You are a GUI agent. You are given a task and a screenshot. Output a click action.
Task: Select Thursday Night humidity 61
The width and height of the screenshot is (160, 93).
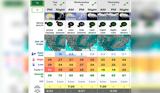(x=124, y=75)
